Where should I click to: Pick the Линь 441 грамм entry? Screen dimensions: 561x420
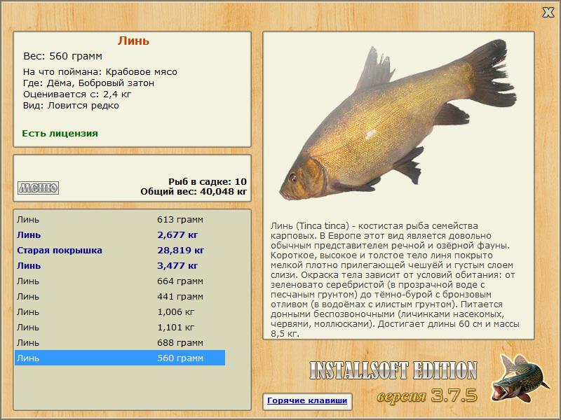(120, 296)
